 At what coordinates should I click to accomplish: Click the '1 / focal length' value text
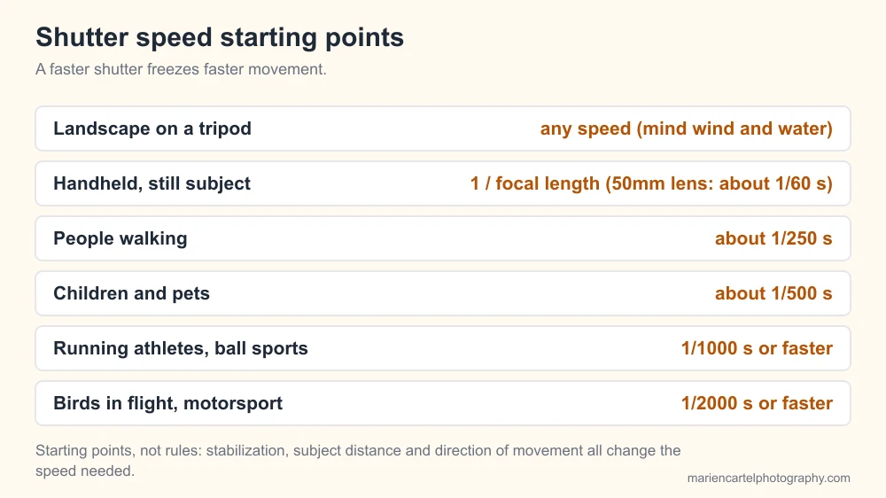(x=535, y=183)
